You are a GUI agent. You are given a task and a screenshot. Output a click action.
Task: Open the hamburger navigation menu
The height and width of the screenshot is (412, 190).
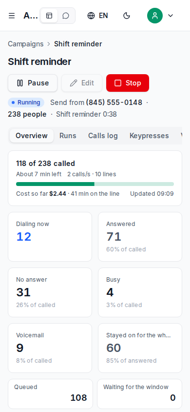[12, 16]
